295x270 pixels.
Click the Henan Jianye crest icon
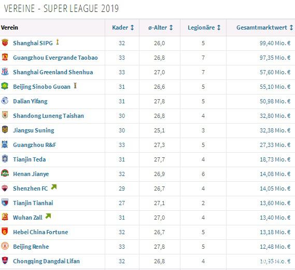5,173
